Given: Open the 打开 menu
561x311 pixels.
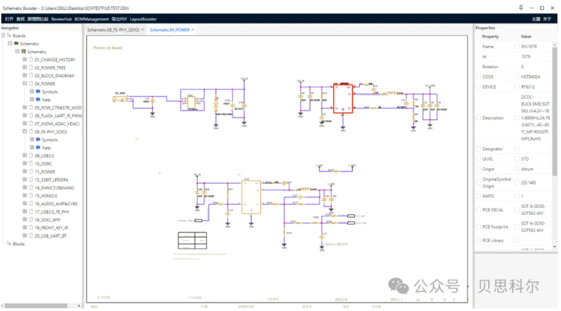Looking at the screenshot, I should (x=9, y=19).
